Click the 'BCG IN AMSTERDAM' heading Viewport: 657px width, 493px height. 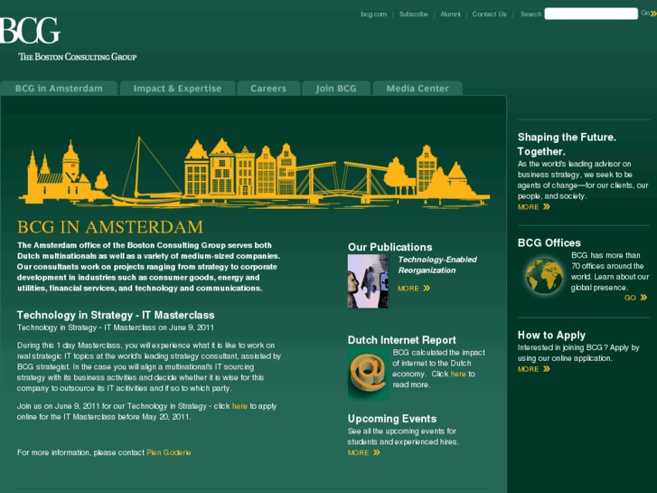coord(110,227)
